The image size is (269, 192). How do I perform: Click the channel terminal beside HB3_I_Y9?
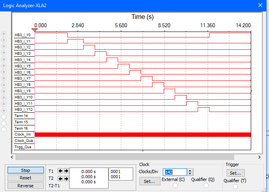[x=4, y=91]
